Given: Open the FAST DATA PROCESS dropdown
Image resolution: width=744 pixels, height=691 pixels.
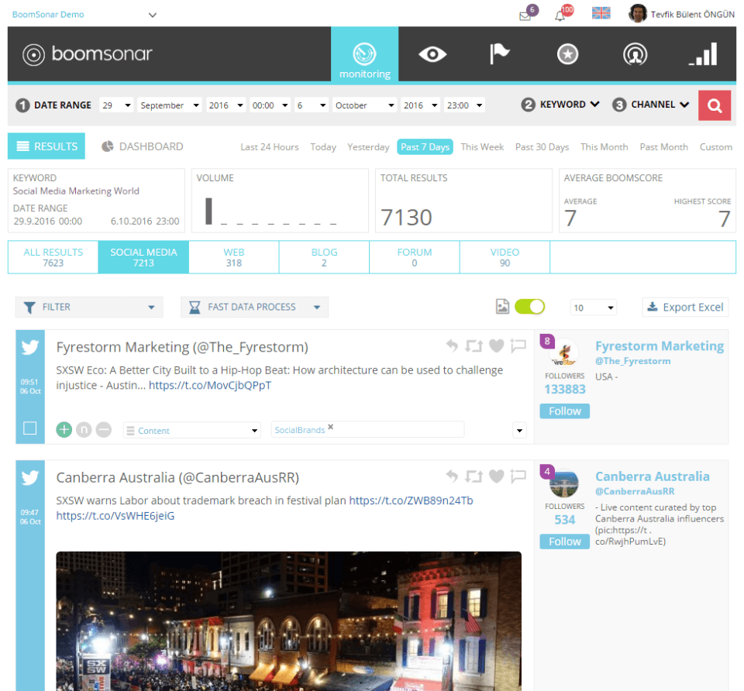Looking at the screenshot, I should [x=254, y=308].
